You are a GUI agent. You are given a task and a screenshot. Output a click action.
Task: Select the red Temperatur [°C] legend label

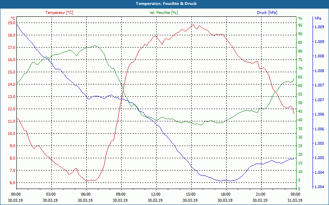point(59,13)
